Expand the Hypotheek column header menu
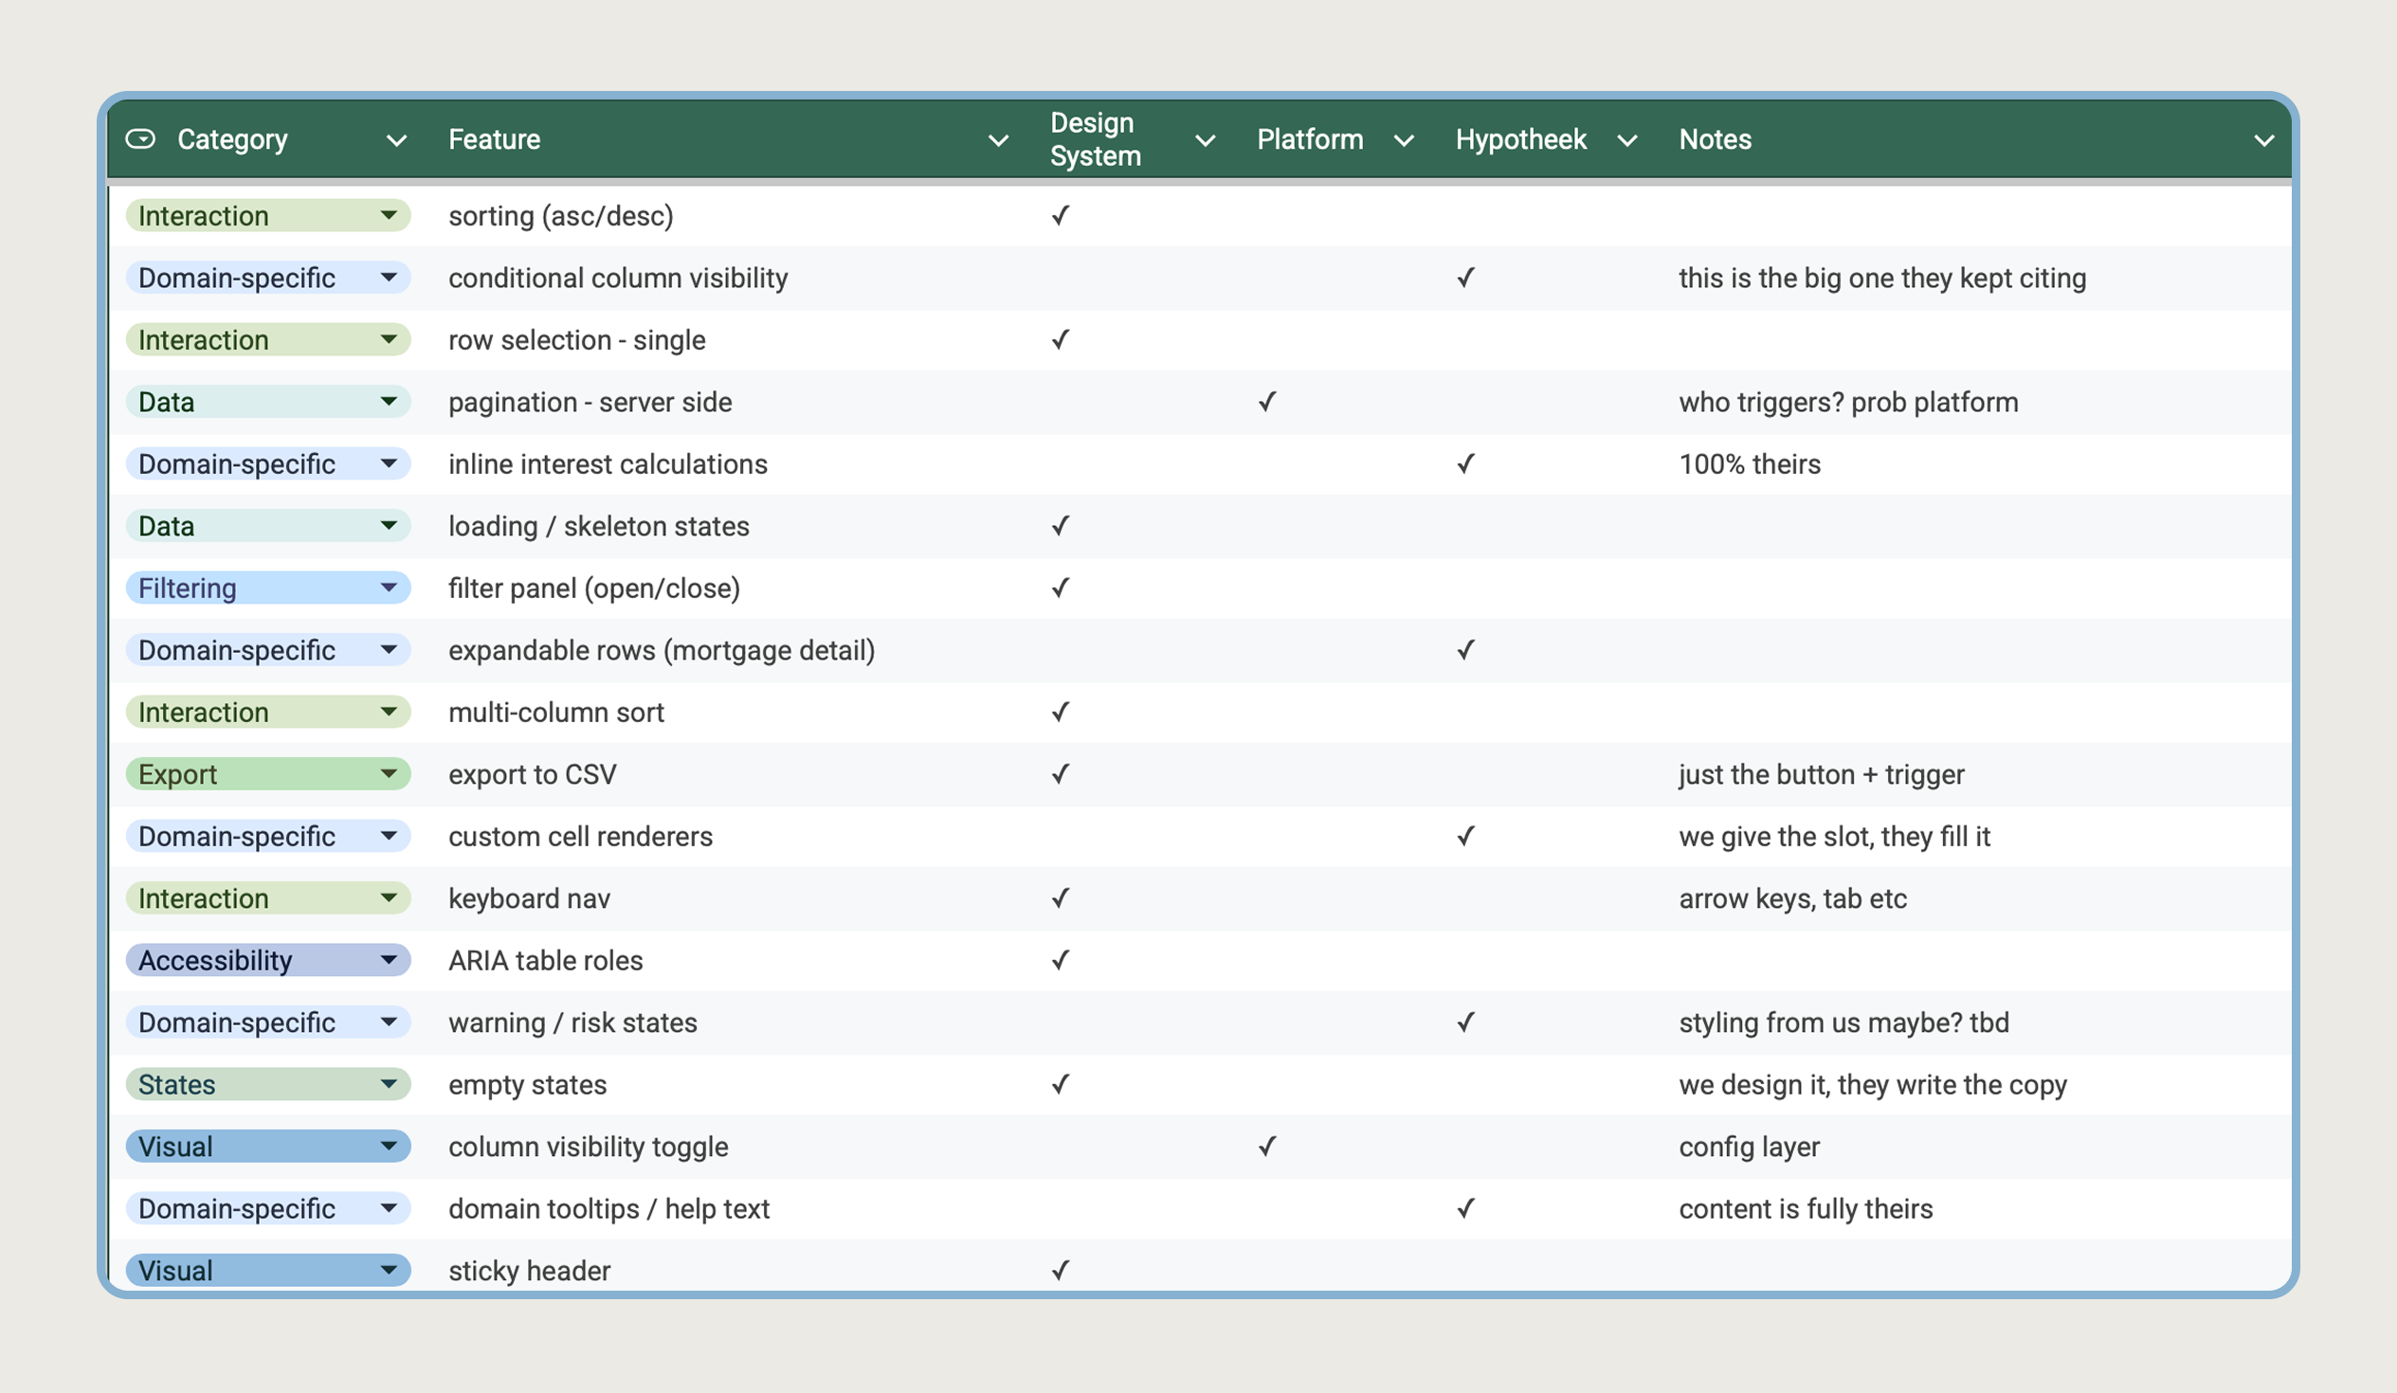The height and width of the screenshot is (1393, 2397). tap(1626, 141)
